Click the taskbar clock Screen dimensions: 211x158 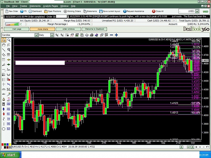(205, 155)
